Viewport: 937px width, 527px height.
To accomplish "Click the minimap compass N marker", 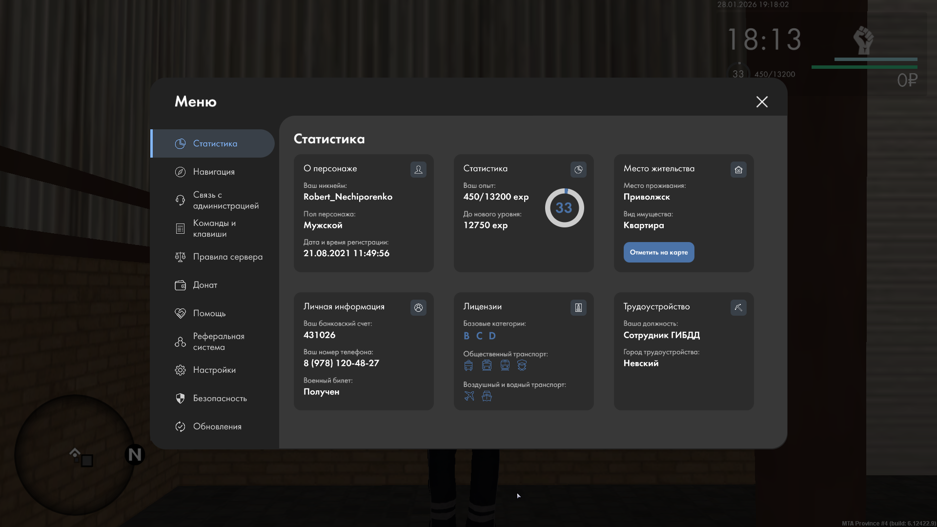I will coord(135,454).
